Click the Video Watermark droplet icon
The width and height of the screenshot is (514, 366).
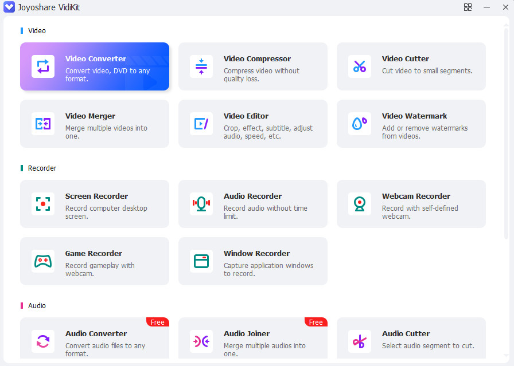(360, 124)
